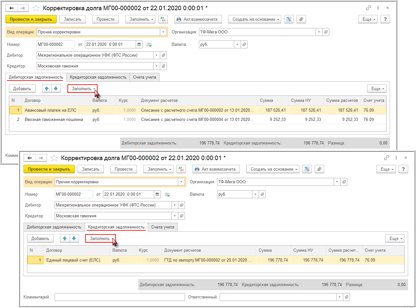Click the Комментарий input field
The width and height of the screenshot is (417, 308).
coord(120,297)
